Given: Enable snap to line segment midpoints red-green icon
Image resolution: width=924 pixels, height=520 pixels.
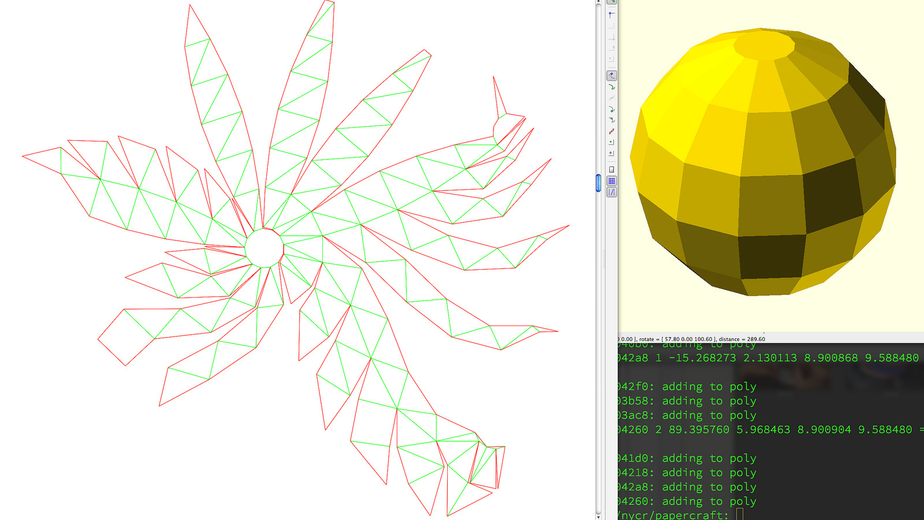Looking at the screenshot, I should coord(612,131).
